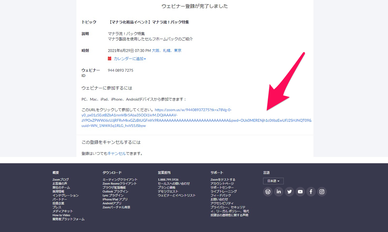Click the キャンセル registration link
Screen dimensions: 388x232
pos(116,153)
